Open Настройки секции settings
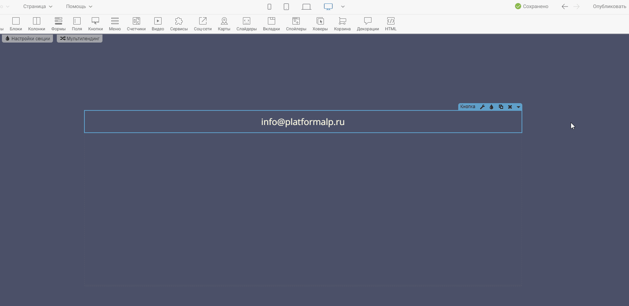This screenshot has width=629, height=306. pos(28,39)
